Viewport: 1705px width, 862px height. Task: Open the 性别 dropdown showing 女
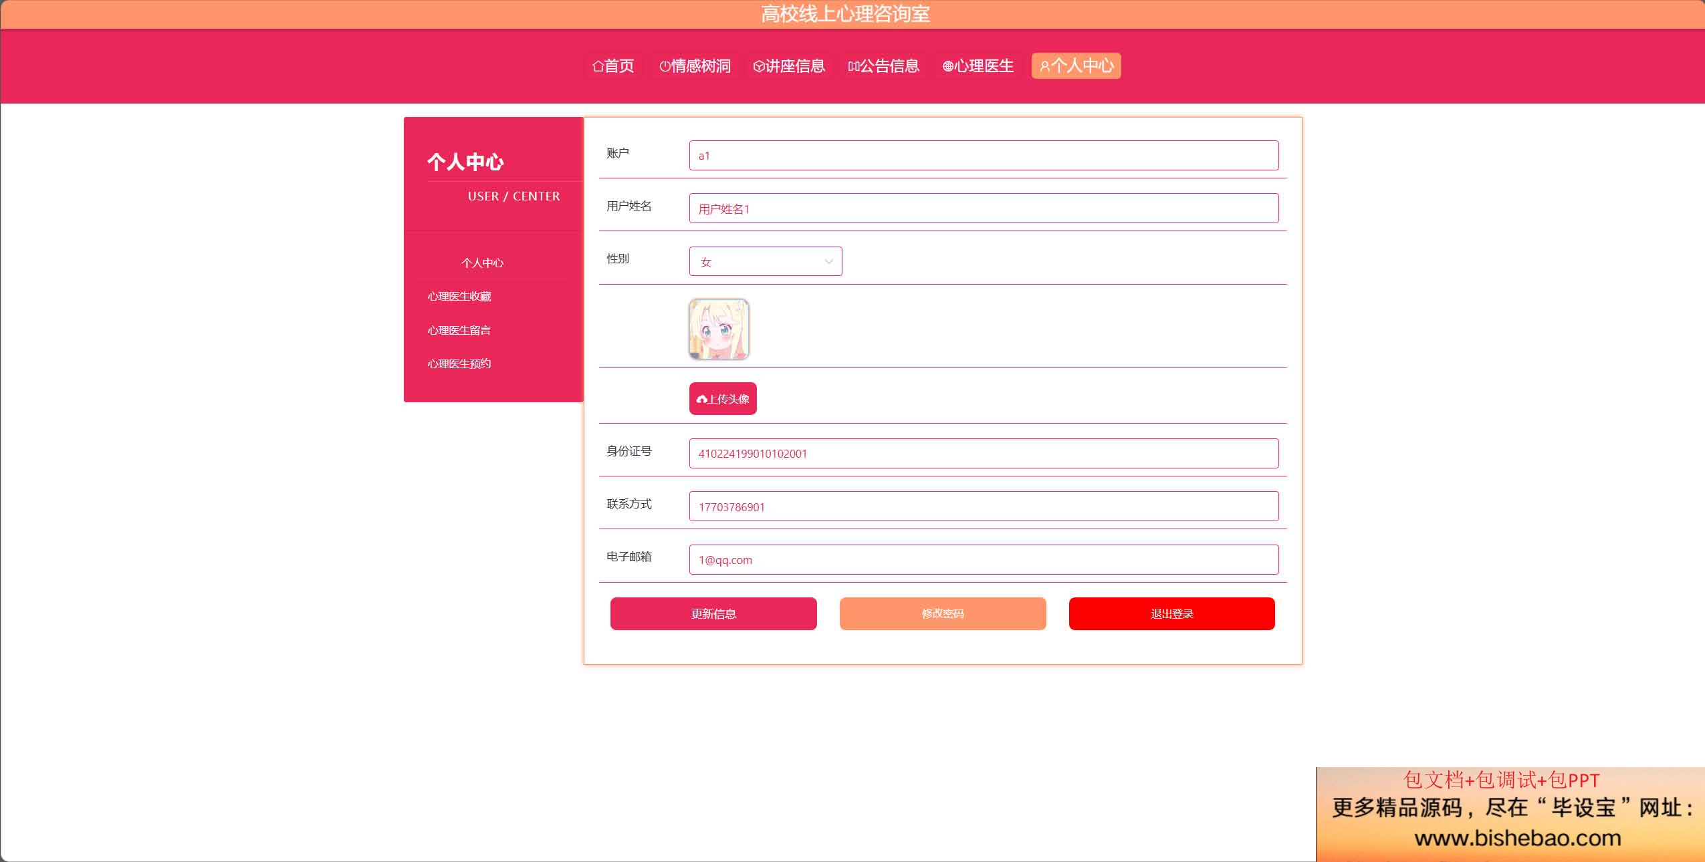[x=766, y=261]
